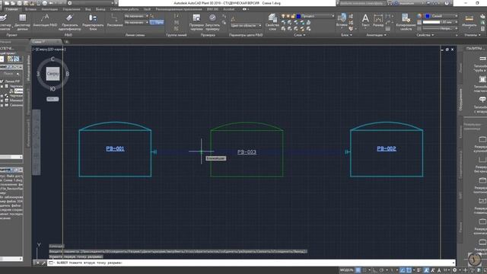
Task: Expand the Annotation (Аннотации) panel
Action: pos(377,35)
